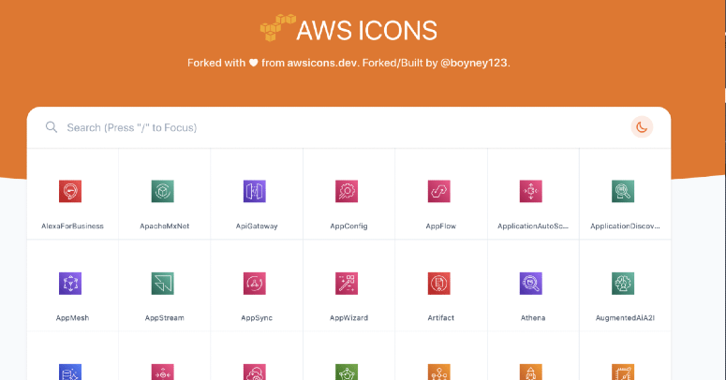Choose the AppSync icon

pos(255,284)
